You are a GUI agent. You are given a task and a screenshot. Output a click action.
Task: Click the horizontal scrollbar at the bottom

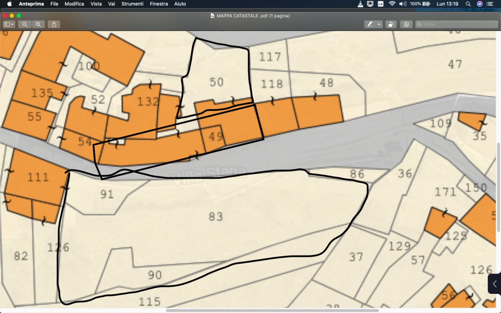pos(272,311)
